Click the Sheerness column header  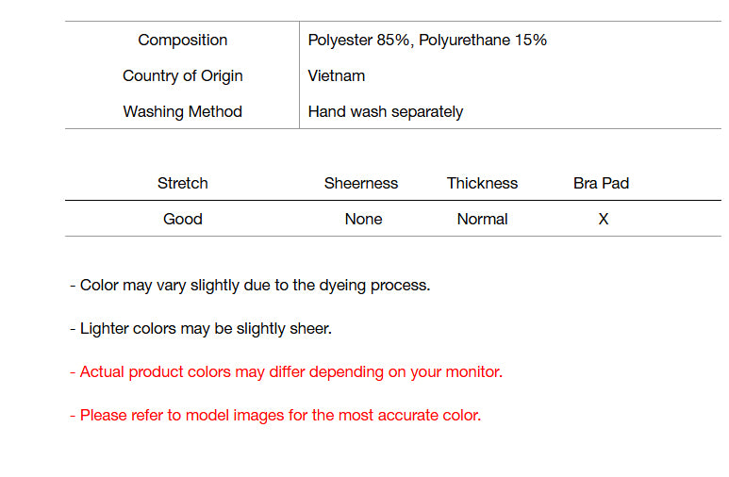click(361, 183)
